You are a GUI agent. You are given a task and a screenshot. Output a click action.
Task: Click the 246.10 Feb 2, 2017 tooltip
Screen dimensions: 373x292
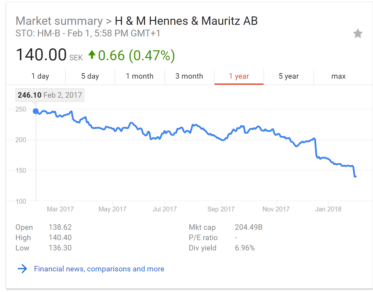[x=50, y=95]
